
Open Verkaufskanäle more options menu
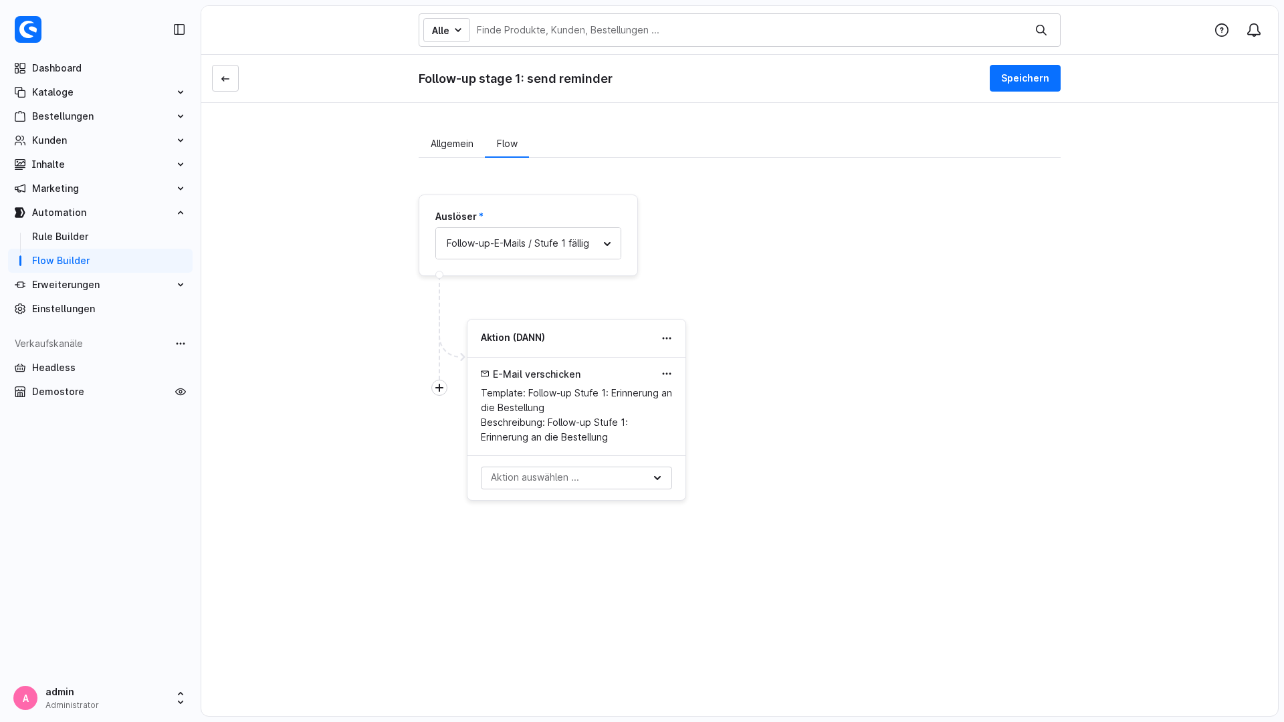tap(181, 344)
